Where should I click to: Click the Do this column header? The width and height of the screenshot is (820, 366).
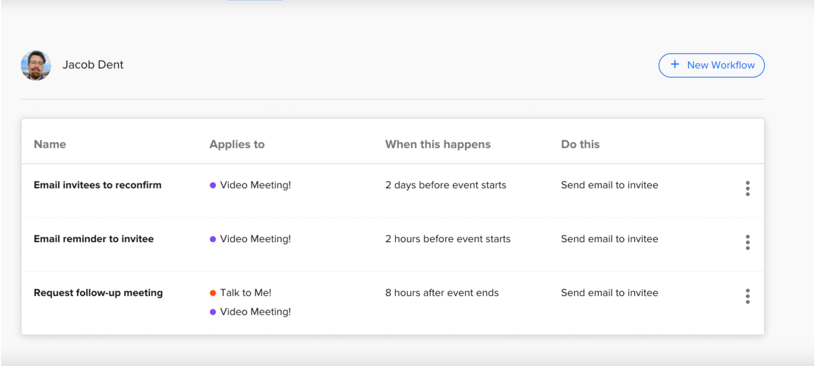[580, 144]
